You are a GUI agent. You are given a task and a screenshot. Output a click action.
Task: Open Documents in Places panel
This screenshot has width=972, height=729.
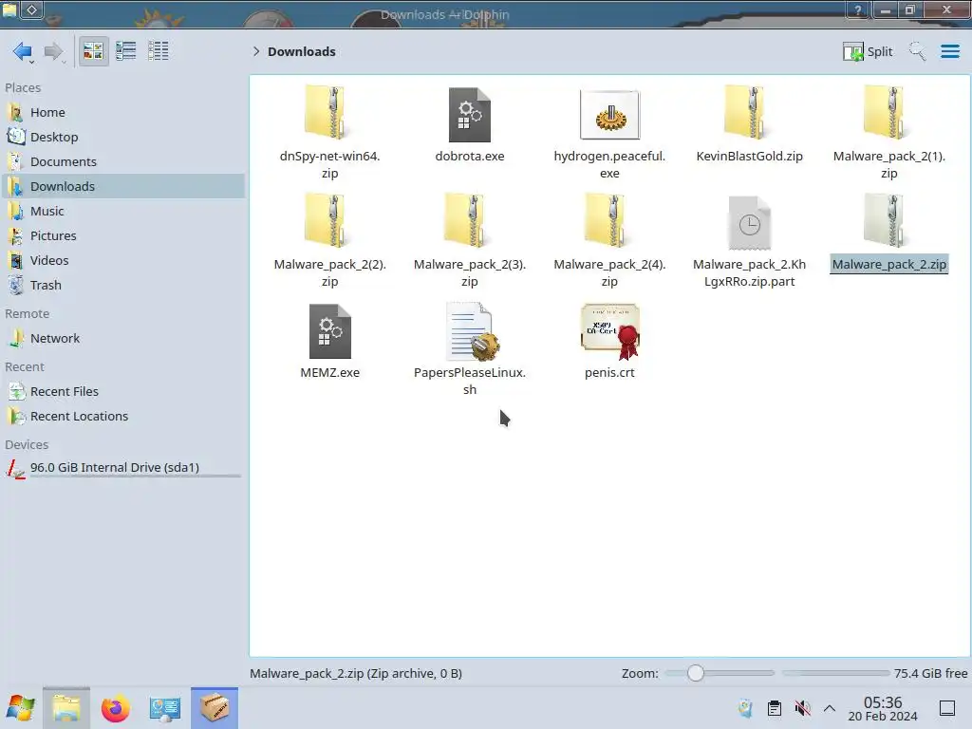pos(122,161)
